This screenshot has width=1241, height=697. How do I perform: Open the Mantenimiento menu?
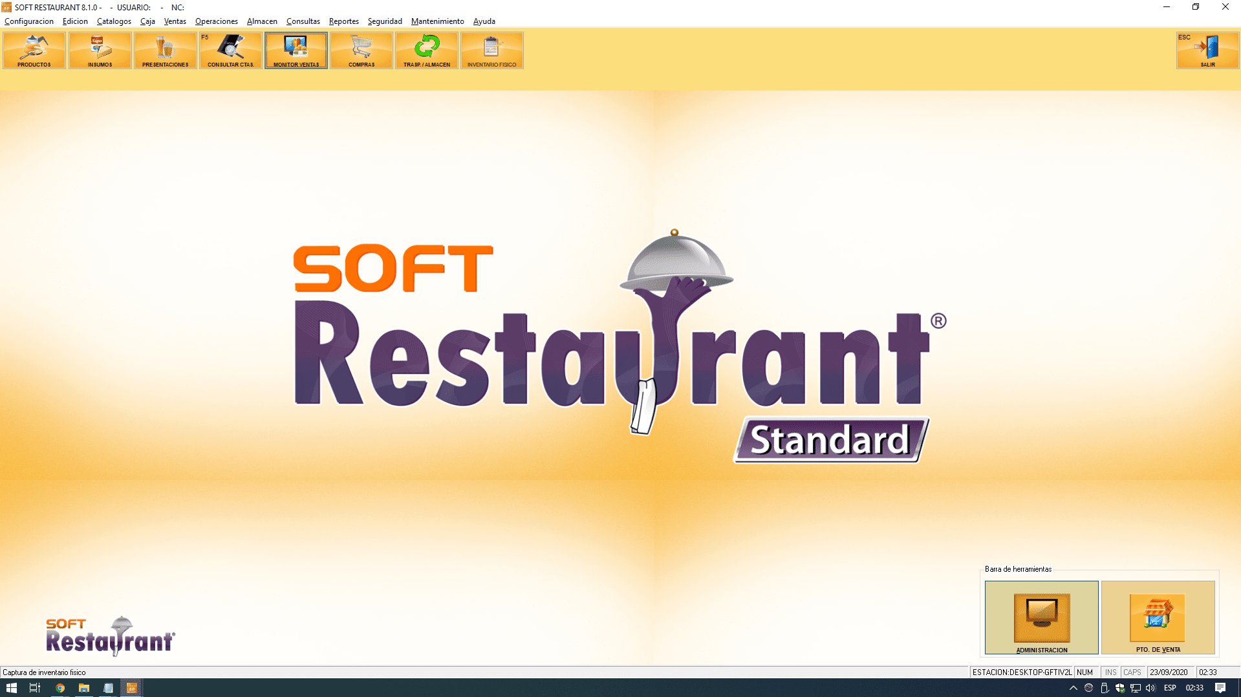[x=437, y=21]
